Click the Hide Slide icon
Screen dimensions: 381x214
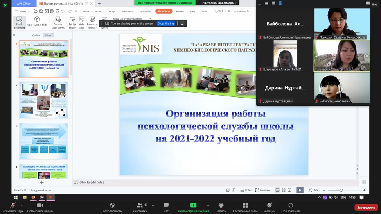coord(82,20)
